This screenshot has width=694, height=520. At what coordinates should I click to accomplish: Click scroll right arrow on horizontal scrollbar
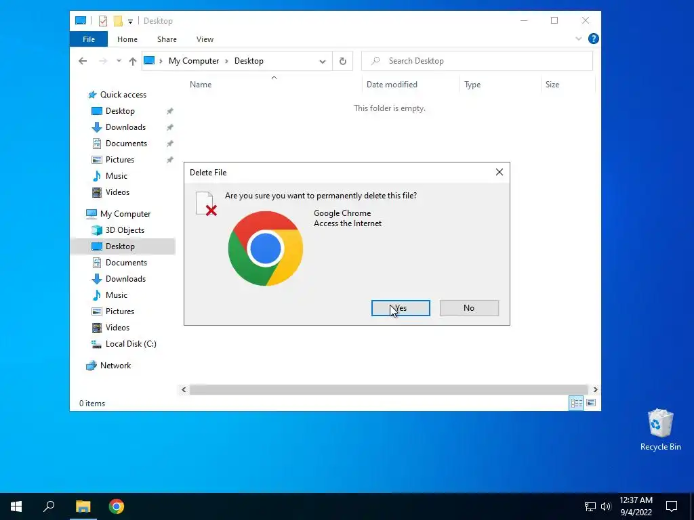(595, 389)
